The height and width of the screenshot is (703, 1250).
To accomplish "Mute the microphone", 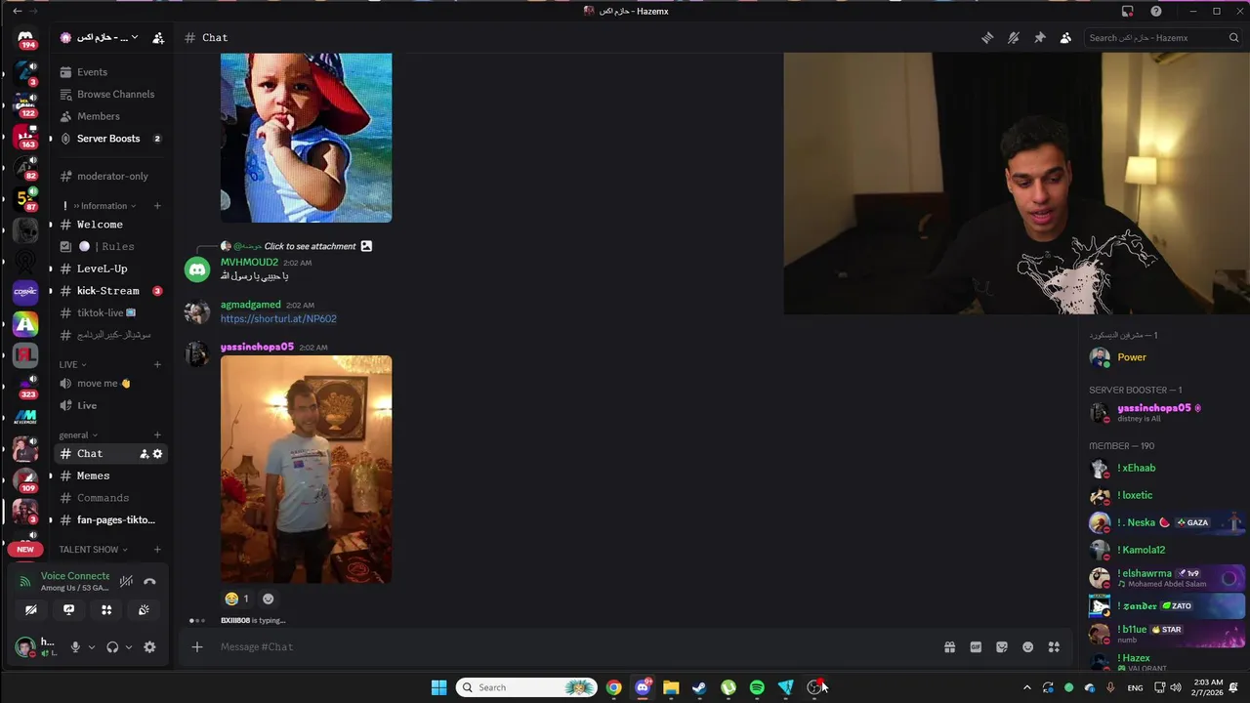I will point(75,647).
